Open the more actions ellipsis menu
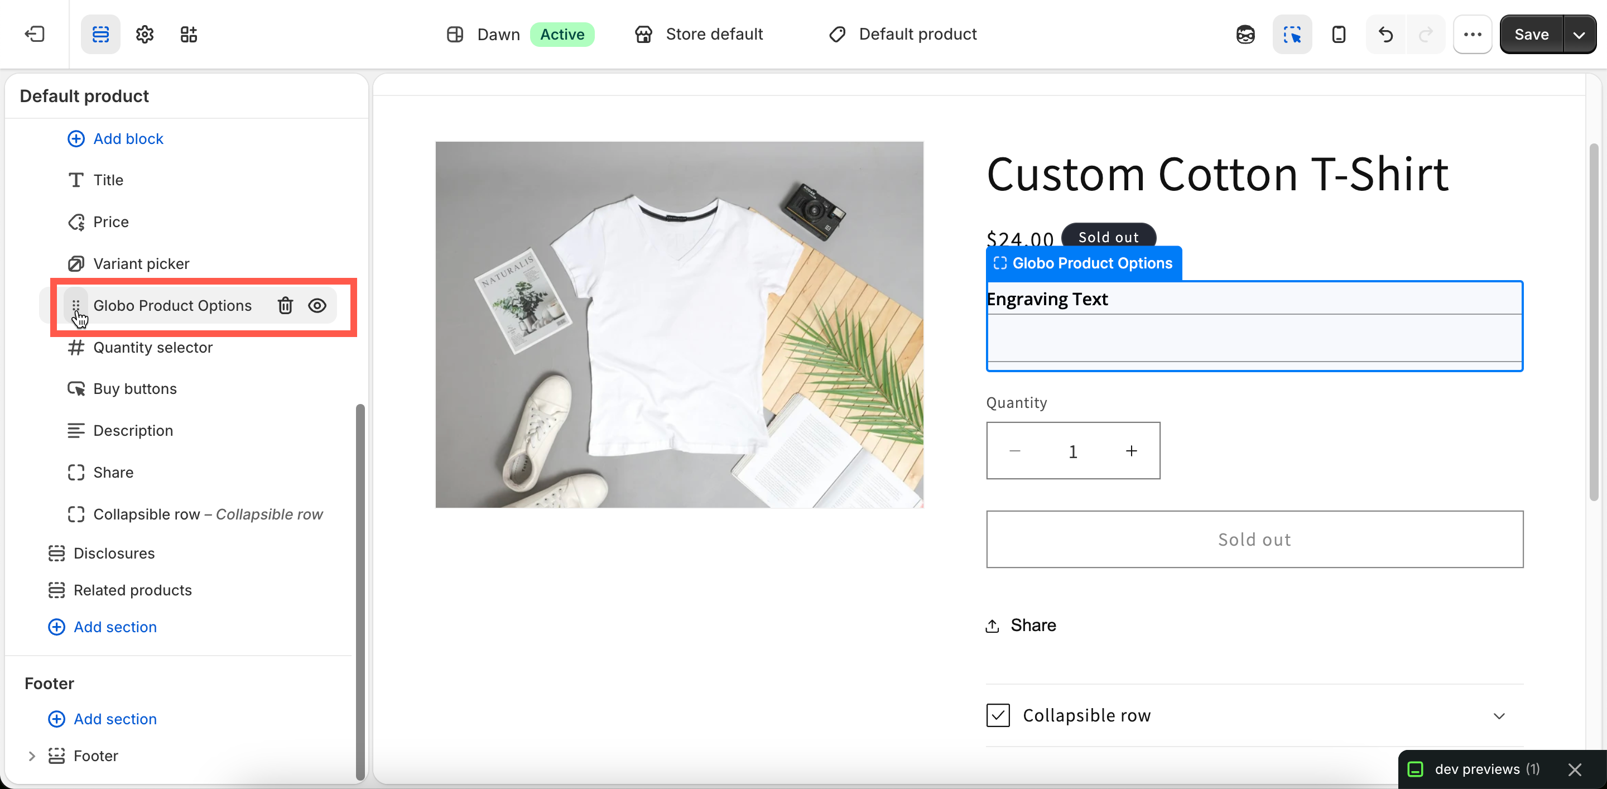The height and width of the screenshot is (789, 1607). point(1473,34)
